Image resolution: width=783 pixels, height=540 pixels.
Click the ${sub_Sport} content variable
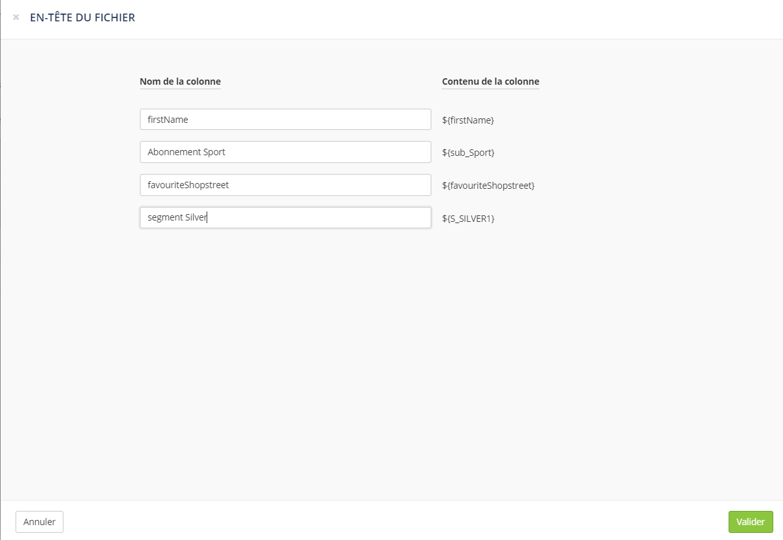pyautogui.click(x=468, y=153)
